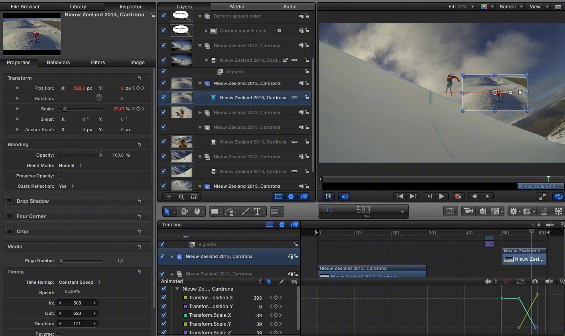The height and width of the screenshot is (336, 565).
Task: Enable the Preserve Opacity checkbox
Action: pyautogui.click(x=61, y=176)
